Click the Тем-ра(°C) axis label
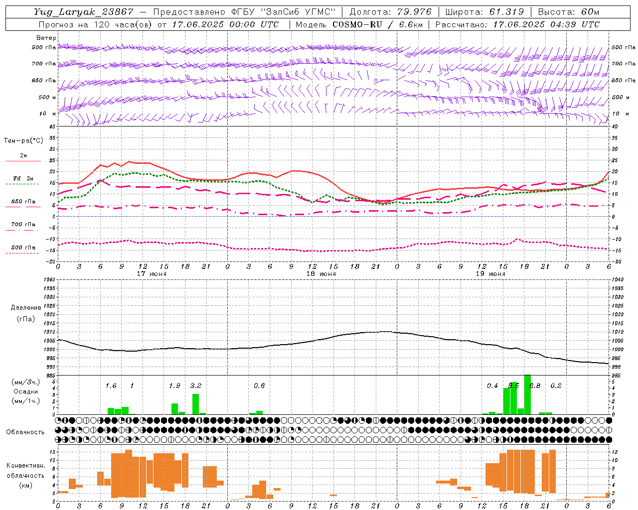The height and width of the screenshot is (510, 638). pyautogui.click(x=23, y=141)
